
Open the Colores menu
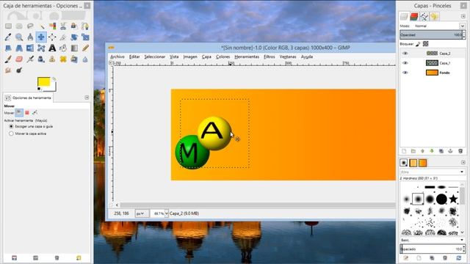click(x=223, y=56)
